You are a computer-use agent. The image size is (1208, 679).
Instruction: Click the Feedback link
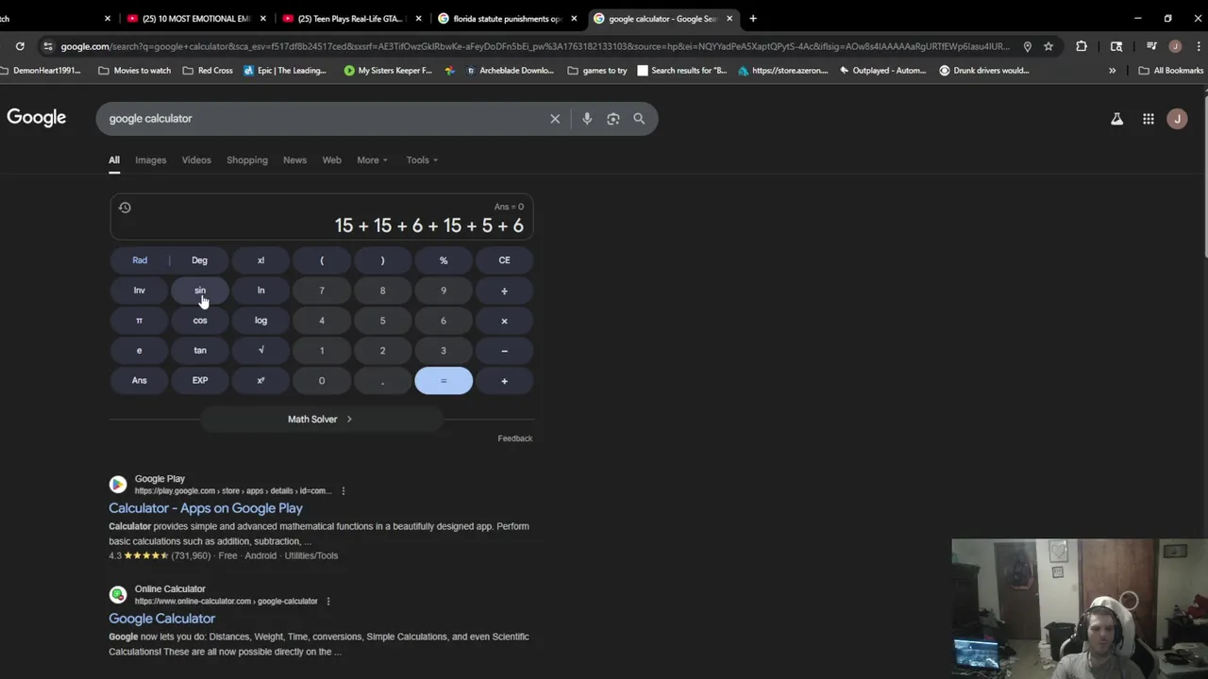coord(515,439)
